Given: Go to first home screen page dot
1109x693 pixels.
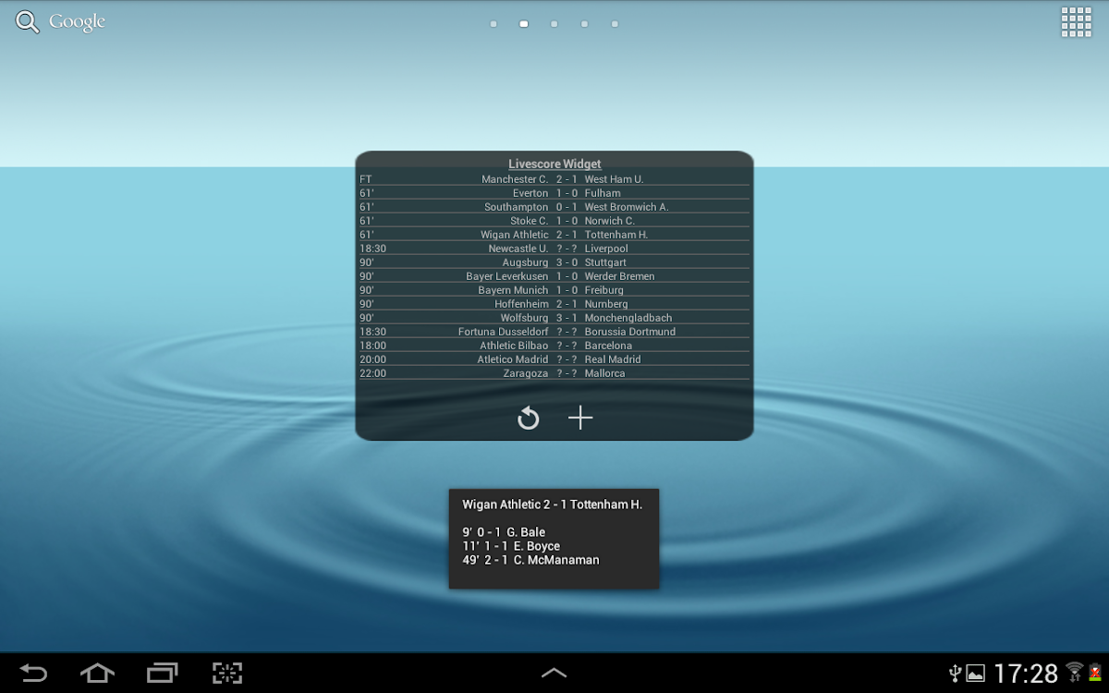Looking at the screenshot, I should [494, 24].
